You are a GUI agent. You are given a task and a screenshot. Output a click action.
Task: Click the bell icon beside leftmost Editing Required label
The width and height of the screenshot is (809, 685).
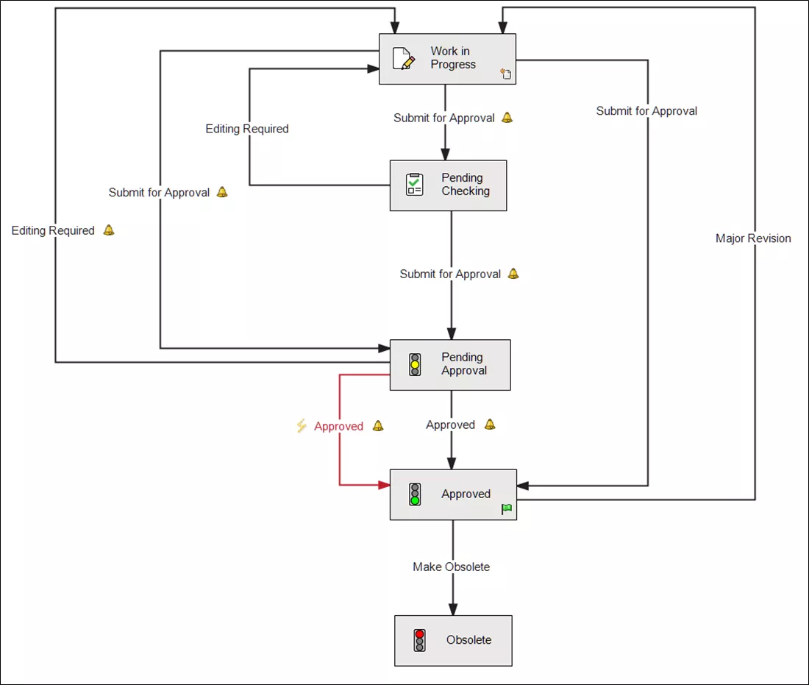(109, 230)
